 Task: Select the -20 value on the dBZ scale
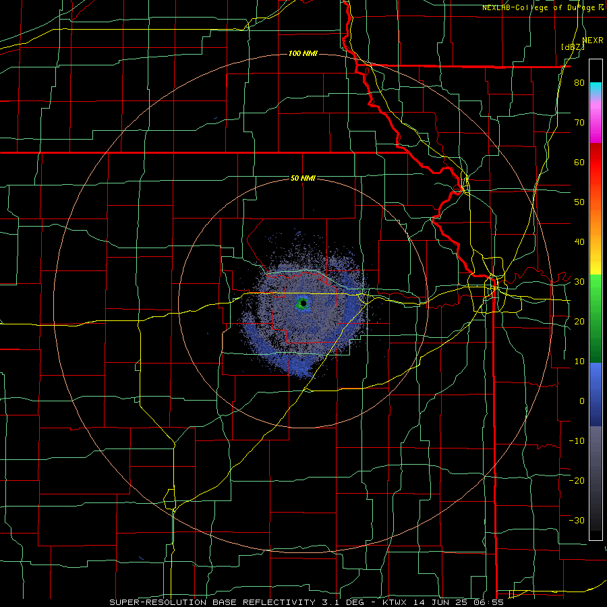pyautogui.click(x=577, y=480)
